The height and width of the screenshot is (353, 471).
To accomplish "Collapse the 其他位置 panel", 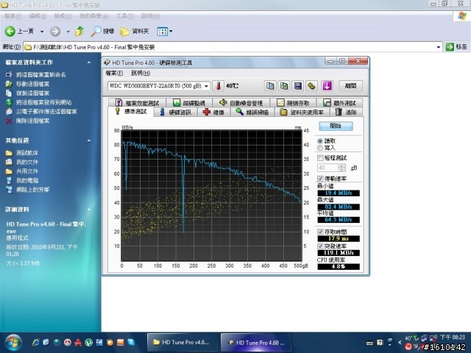I will coord(89,140).
